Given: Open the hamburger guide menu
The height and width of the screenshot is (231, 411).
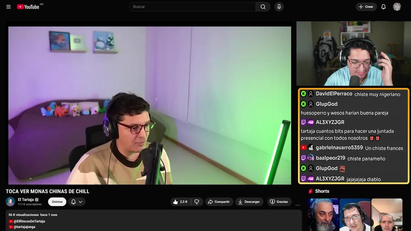Looking at the screenshot, I should point(8,7).
